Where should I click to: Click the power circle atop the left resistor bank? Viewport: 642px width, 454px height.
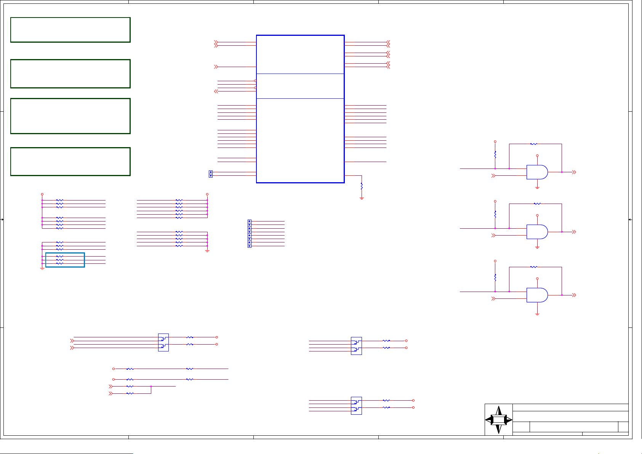42,194
